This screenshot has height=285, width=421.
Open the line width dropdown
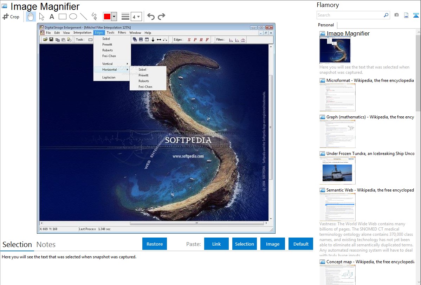tap(136, 17)
